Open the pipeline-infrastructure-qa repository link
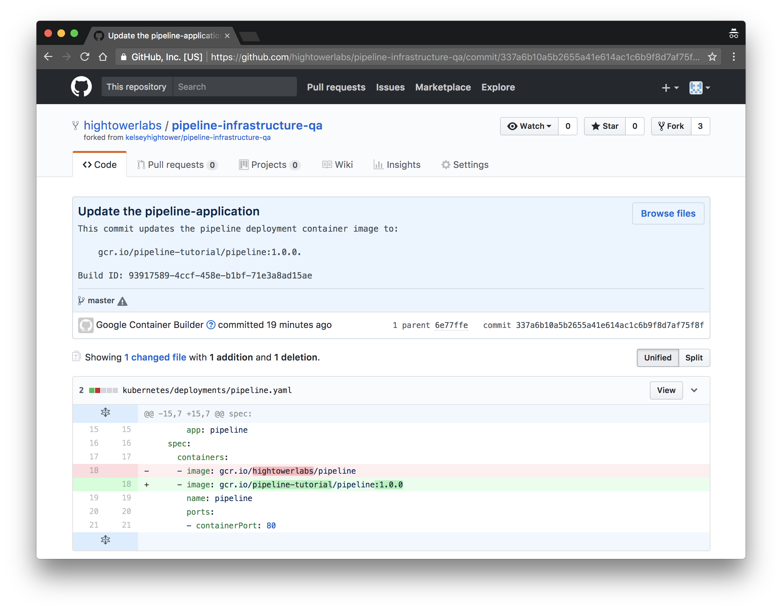 [247, 125]
